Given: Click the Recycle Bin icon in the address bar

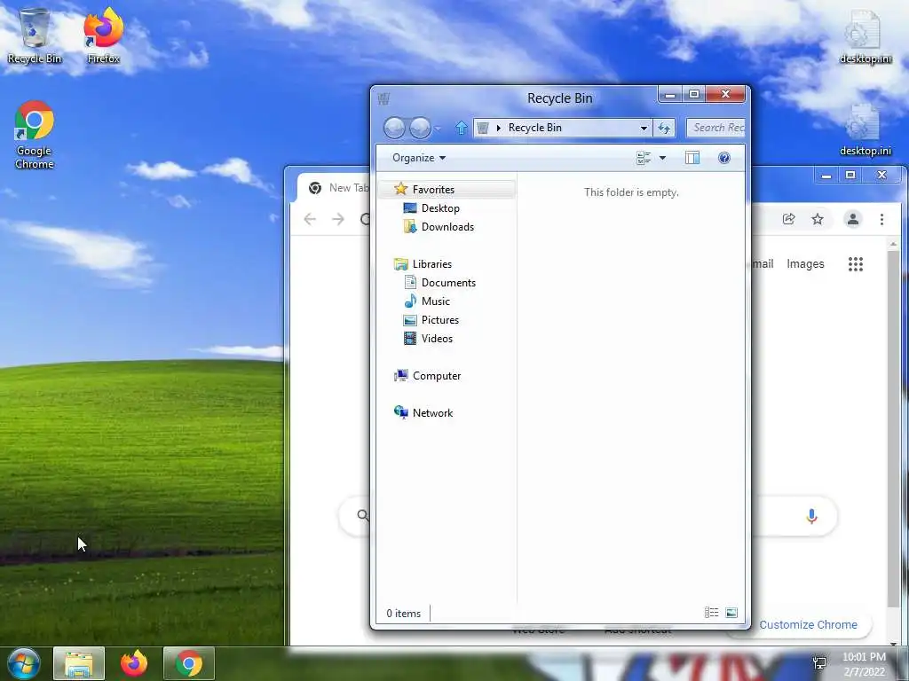Looking at the screenshot, I should [483, 128].
